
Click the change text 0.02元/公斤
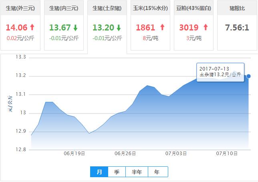click(x=20, y=38)
